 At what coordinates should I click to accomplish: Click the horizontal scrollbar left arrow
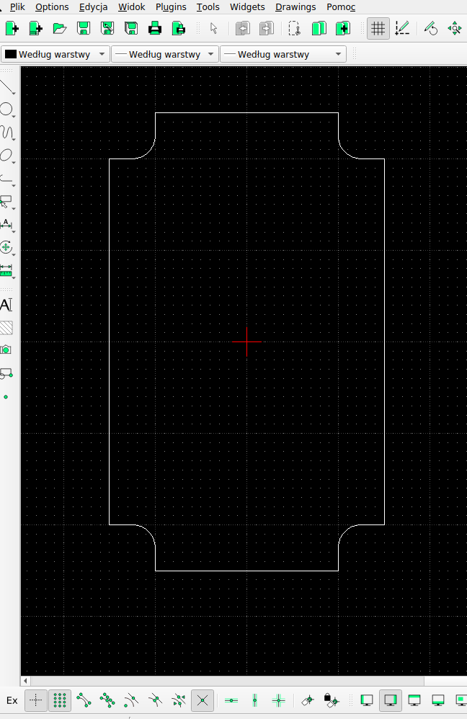[x=26, y=681]
